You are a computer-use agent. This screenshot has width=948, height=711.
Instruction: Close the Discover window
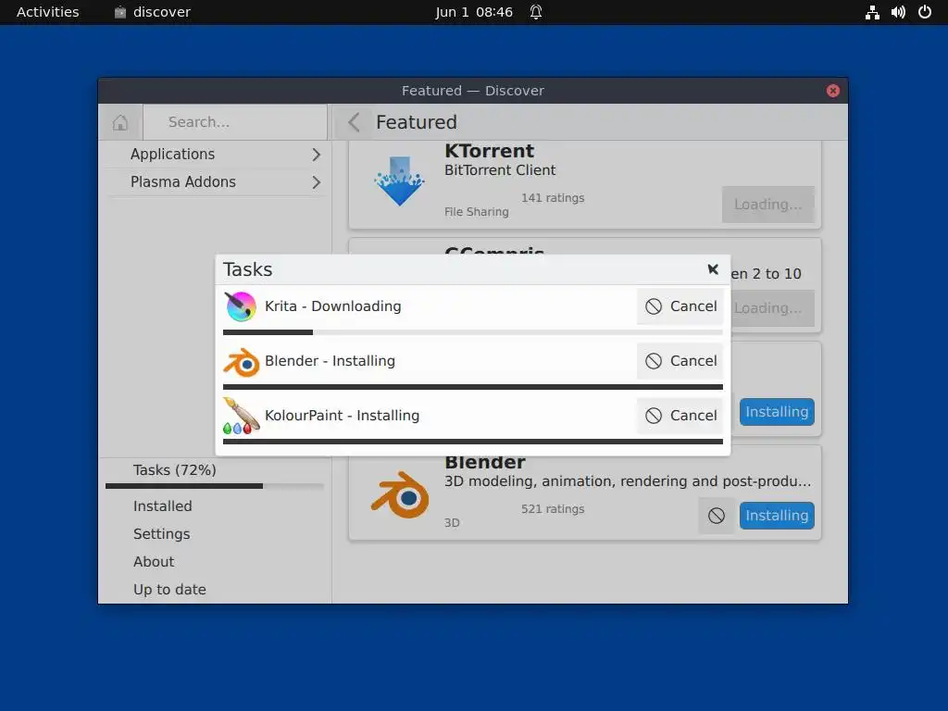click(x=833, y=91)
